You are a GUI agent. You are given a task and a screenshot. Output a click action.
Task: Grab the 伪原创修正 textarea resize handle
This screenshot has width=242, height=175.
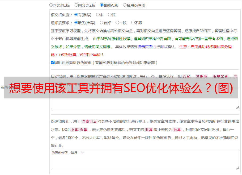point(237,168)
